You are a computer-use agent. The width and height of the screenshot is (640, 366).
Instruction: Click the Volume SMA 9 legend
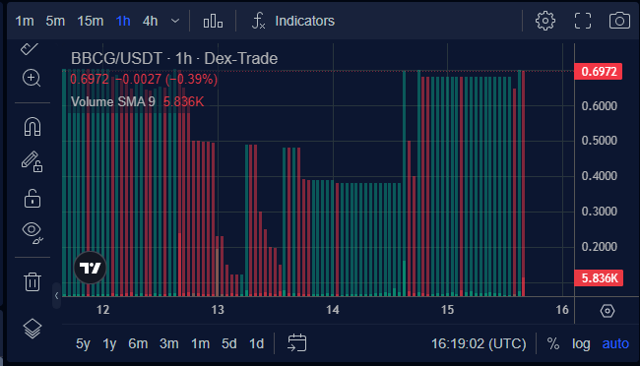113,101
